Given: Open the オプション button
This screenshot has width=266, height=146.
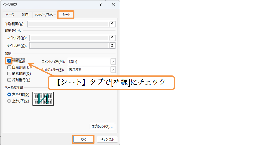Looking at the screenshot, I should coord(102,127).
